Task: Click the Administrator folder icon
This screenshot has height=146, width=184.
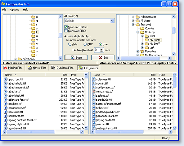Action: [138, 17]
